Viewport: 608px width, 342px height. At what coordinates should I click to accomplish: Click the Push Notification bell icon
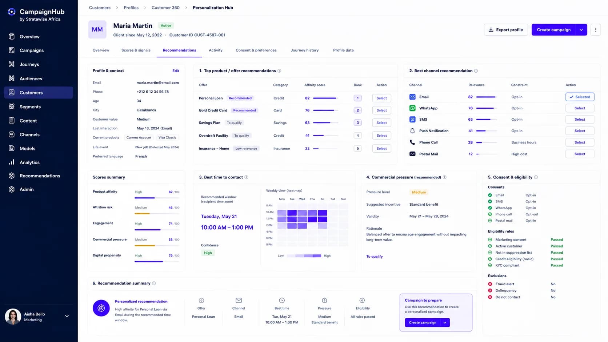[412, 131]
